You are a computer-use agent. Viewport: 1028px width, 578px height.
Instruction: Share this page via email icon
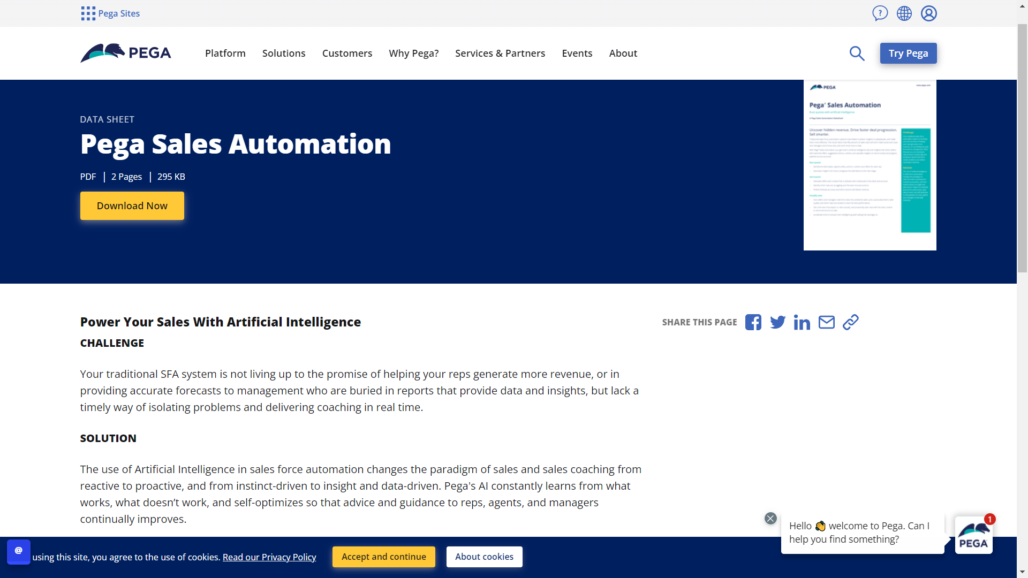pyautogui.click(x=827, y=322)
